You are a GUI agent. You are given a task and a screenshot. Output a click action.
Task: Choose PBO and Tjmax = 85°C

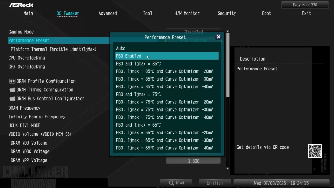point(167,64)
